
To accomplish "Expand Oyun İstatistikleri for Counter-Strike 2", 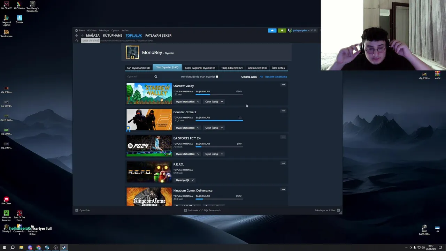I will click(187, 128).
